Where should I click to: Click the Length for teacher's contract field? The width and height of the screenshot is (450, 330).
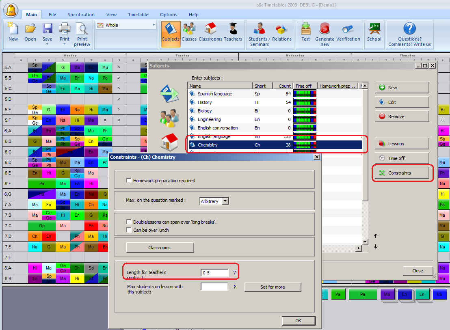click(x=214, y=273)
